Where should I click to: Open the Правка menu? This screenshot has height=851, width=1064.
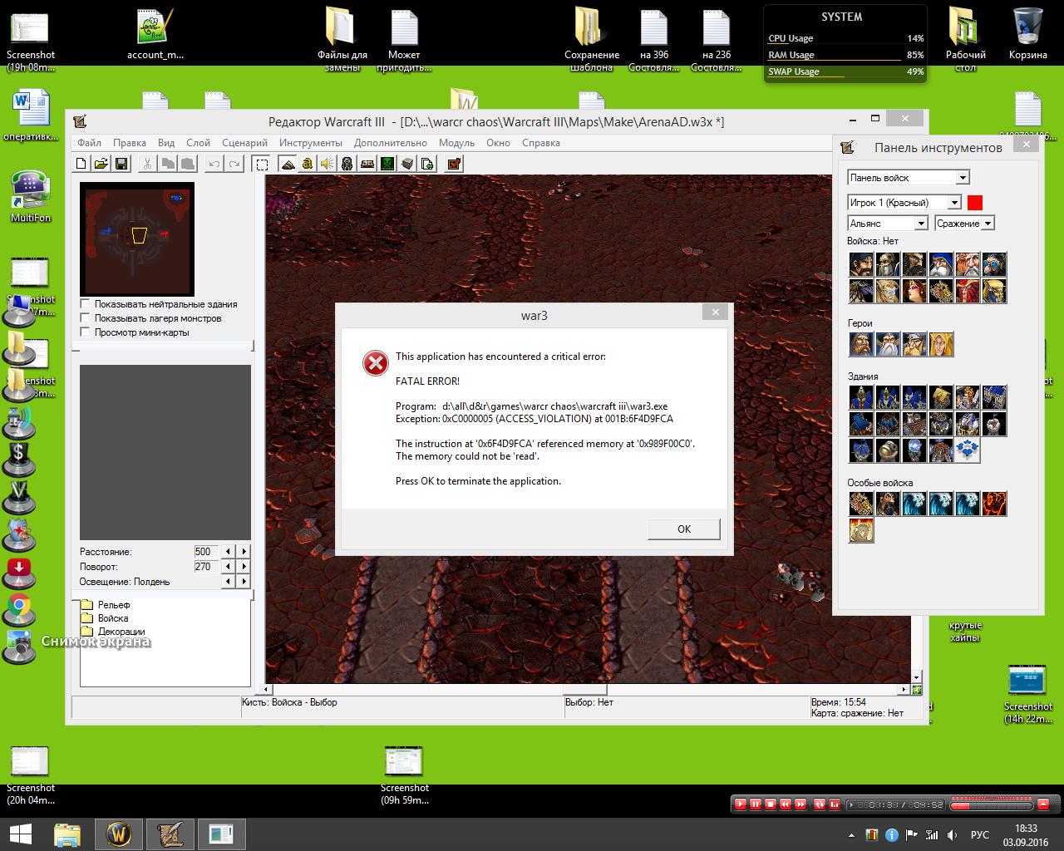point(130,143)
